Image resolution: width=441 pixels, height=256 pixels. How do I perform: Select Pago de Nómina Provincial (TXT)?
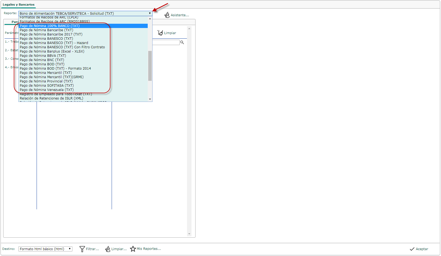tap(46, 81)
